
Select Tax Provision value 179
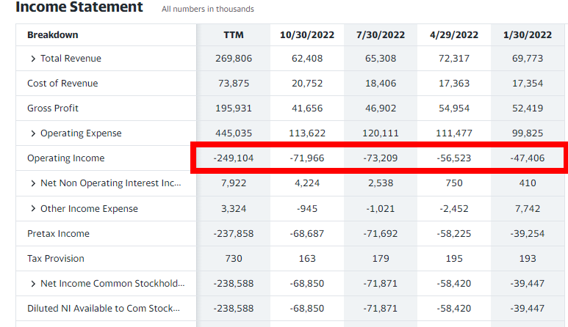[x=381, y=259]
